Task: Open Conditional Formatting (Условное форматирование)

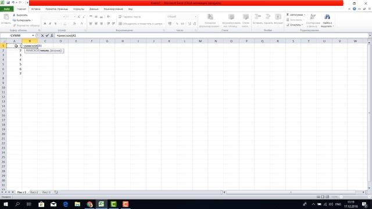Action: pos(209,20)
